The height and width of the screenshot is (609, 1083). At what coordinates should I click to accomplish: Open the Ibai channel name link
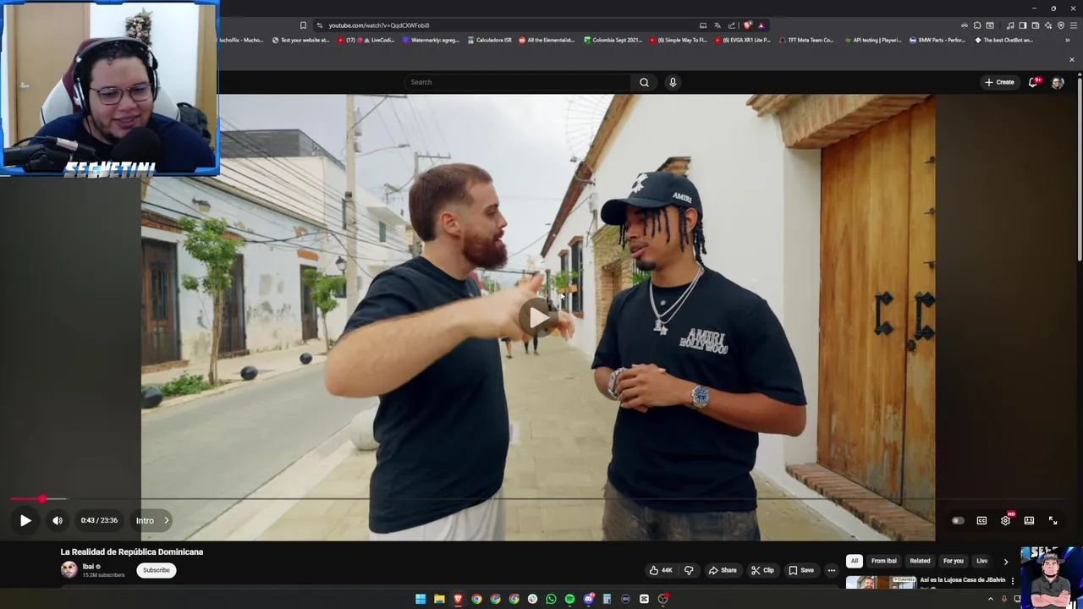(x=88, y=567)
